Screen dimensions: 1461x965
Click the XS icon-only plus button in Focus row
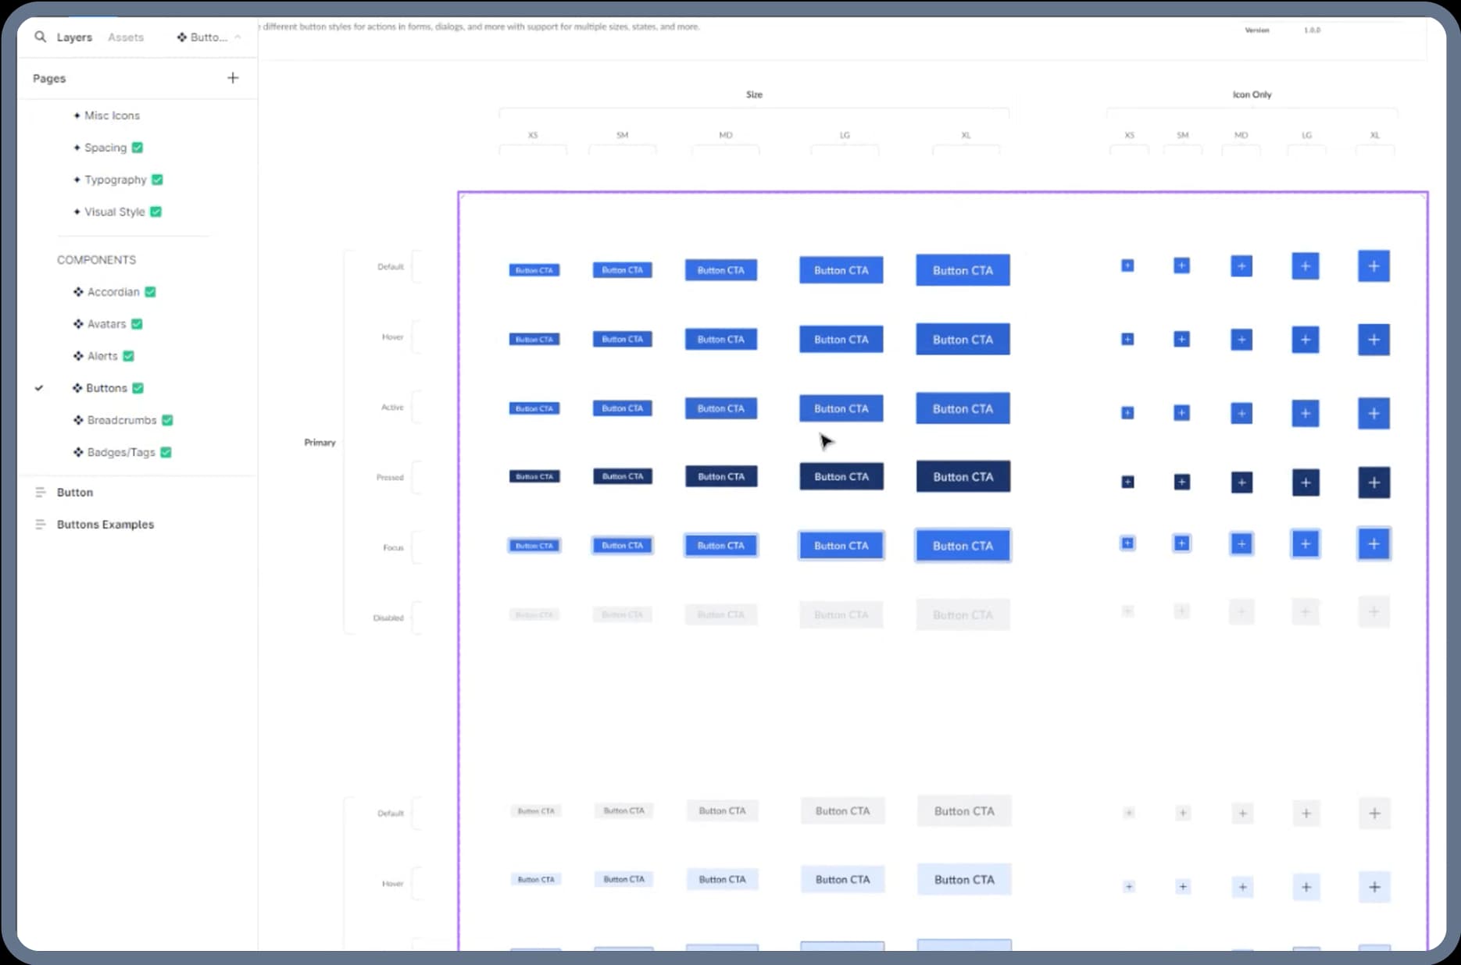click(1127, 543)
